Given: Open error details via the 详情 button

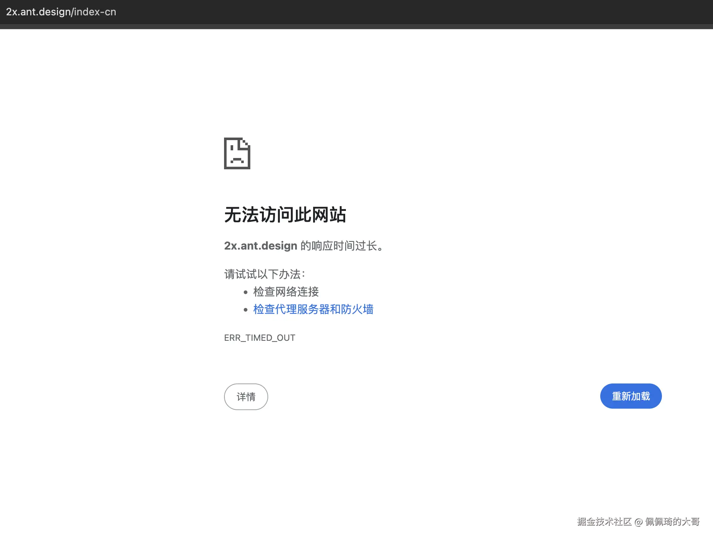Looking at the screenshot, I should (x=246, y=397).
